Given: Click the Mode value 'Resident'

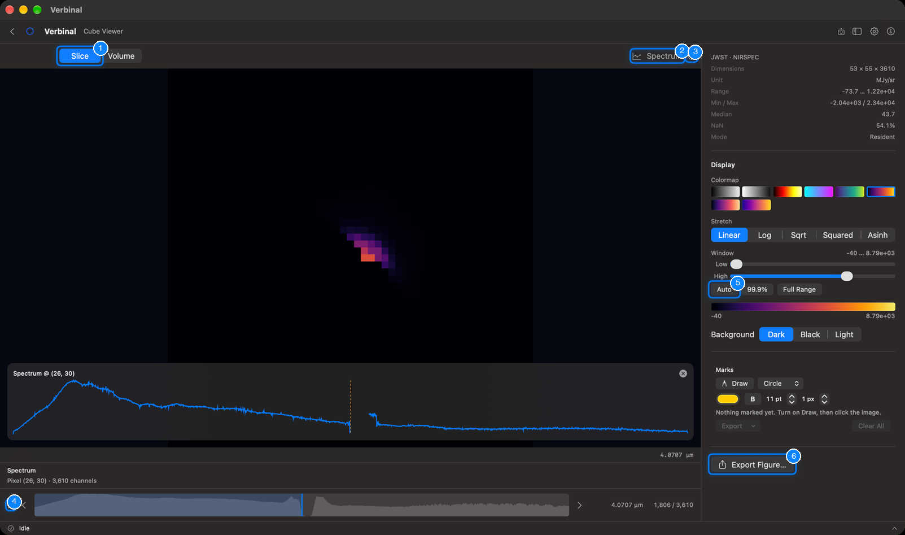Looking at the screenshot, I should pyautogui.click(x=882, y=137).
